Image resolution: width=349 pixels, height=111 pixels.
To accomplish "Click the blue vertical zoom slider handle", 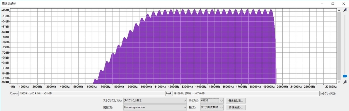I will 345,76.
